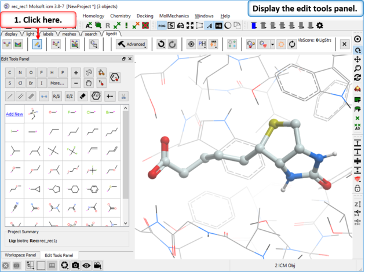Select the hand drag tool
The width and height of the screenshot is (365, 272).
pyautogui.click(x=89, y=83)
